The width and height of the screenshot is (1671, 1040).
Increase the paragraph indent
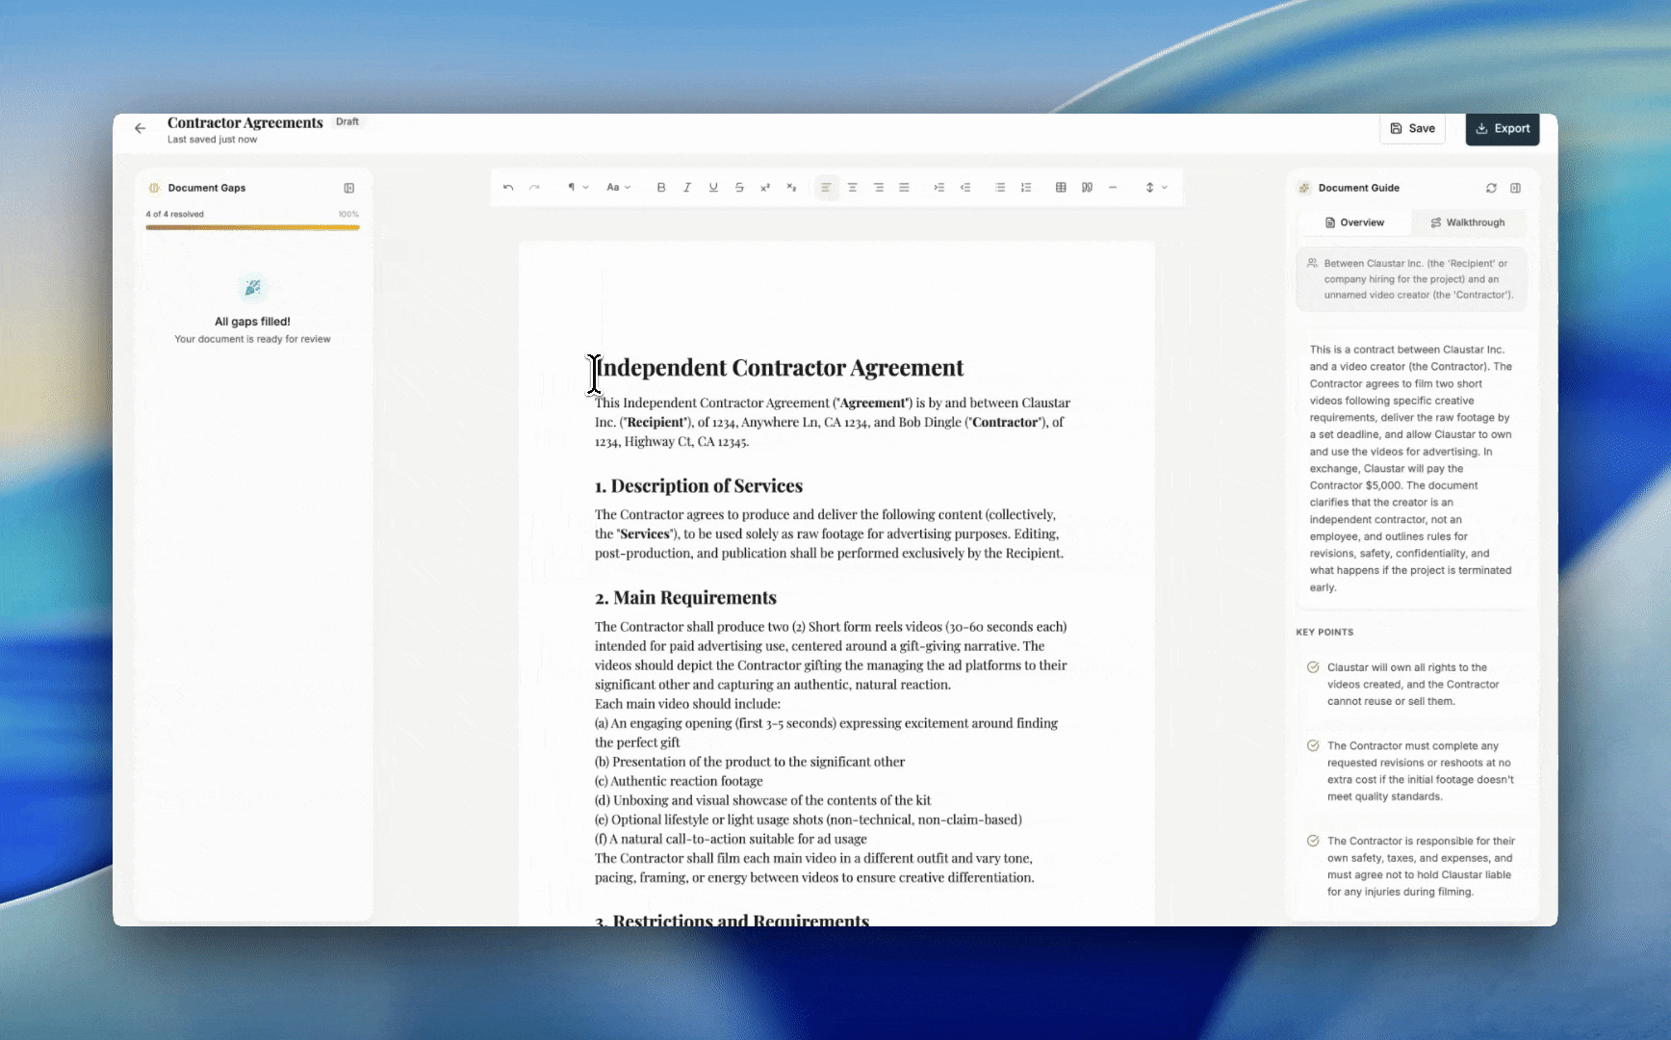click(939, 188)
